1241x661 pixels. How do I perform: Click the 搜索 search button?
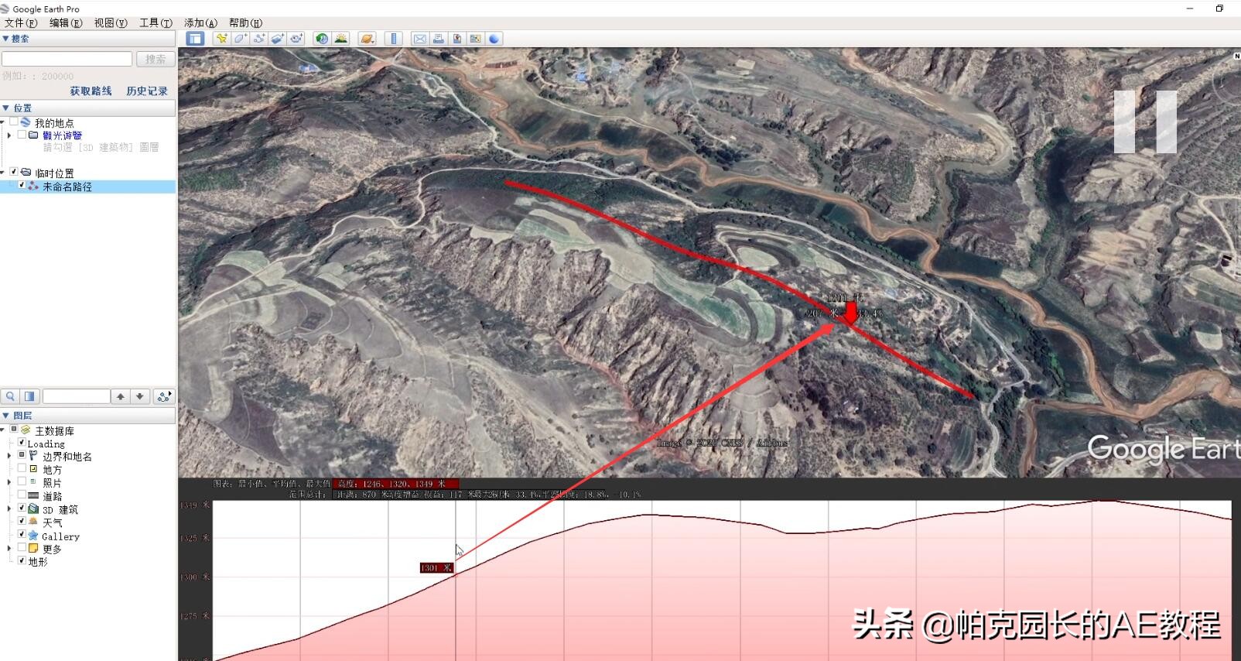click(x=156, y=59)
